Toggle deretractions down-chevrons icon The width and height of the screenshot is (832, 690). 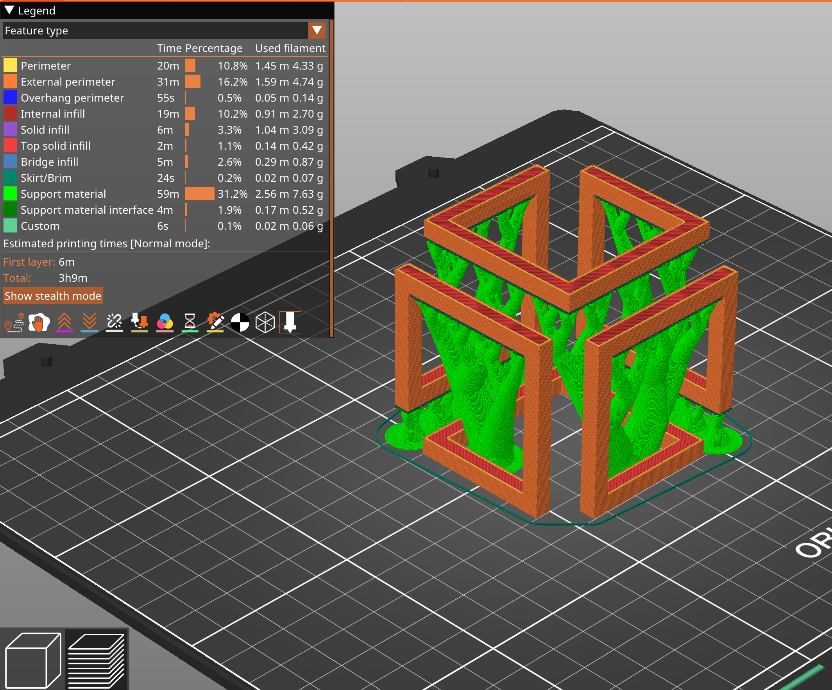(89, 322)
